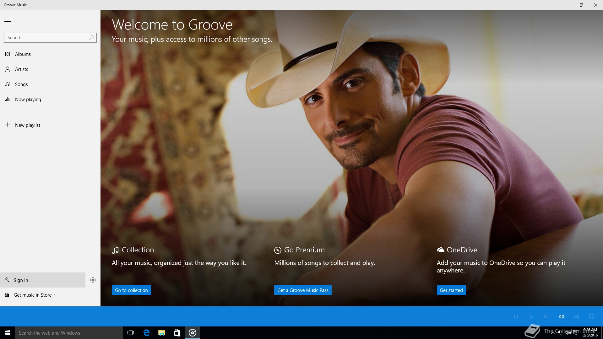Click the Now playing bars icon
The image size is (603, 339).
(x=8, y=99)
